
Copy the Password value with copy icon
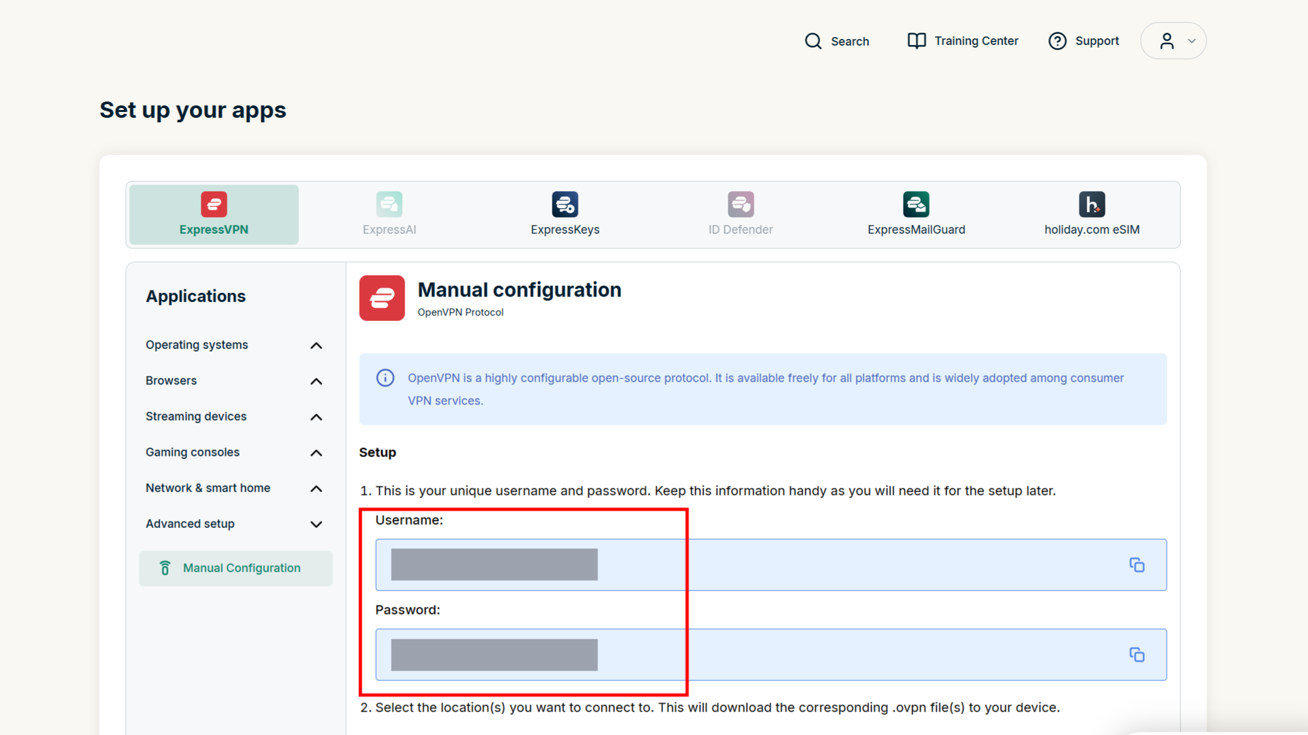[1137, 655]
